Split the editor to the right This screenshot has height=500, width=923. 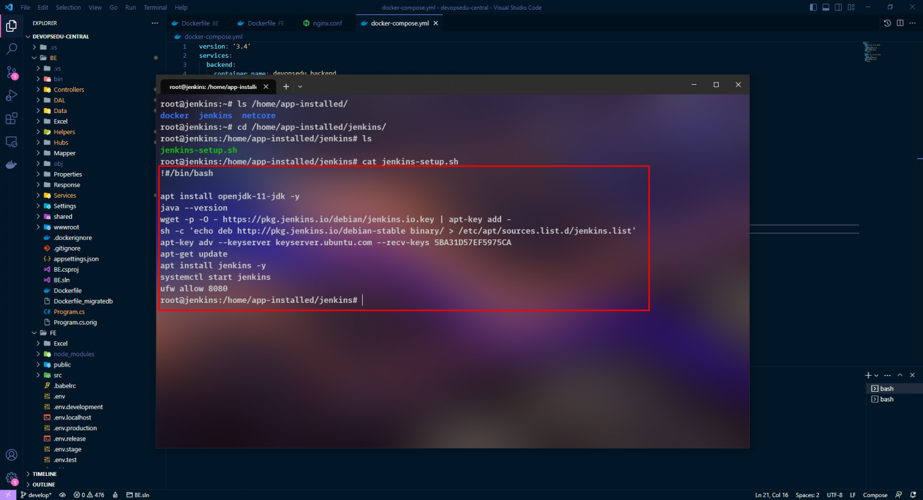pyautogui.click(x=900, y=23)
